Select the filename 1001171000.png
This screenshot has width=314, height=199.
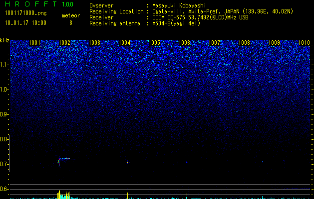pyautogui.click(x=25, y=13)
